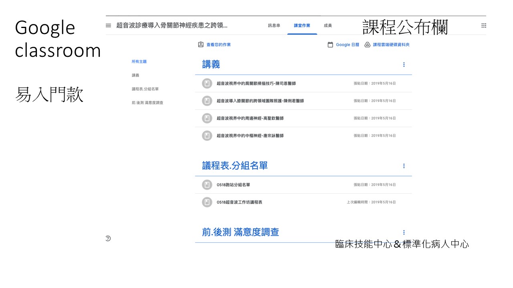Switch to the 成員 tab
513x288 pixels.
tap(327, 26)
